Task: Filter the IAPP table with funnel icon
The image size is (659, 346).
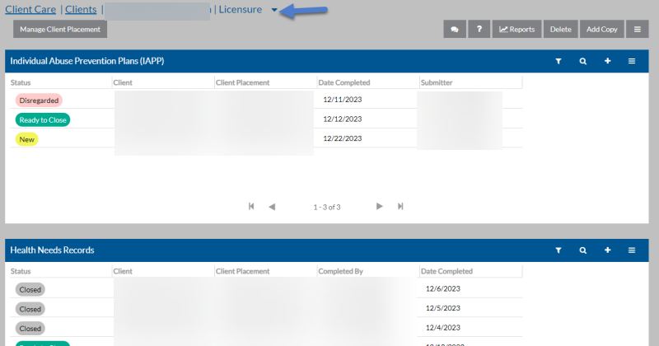Action: coord(559,62)
